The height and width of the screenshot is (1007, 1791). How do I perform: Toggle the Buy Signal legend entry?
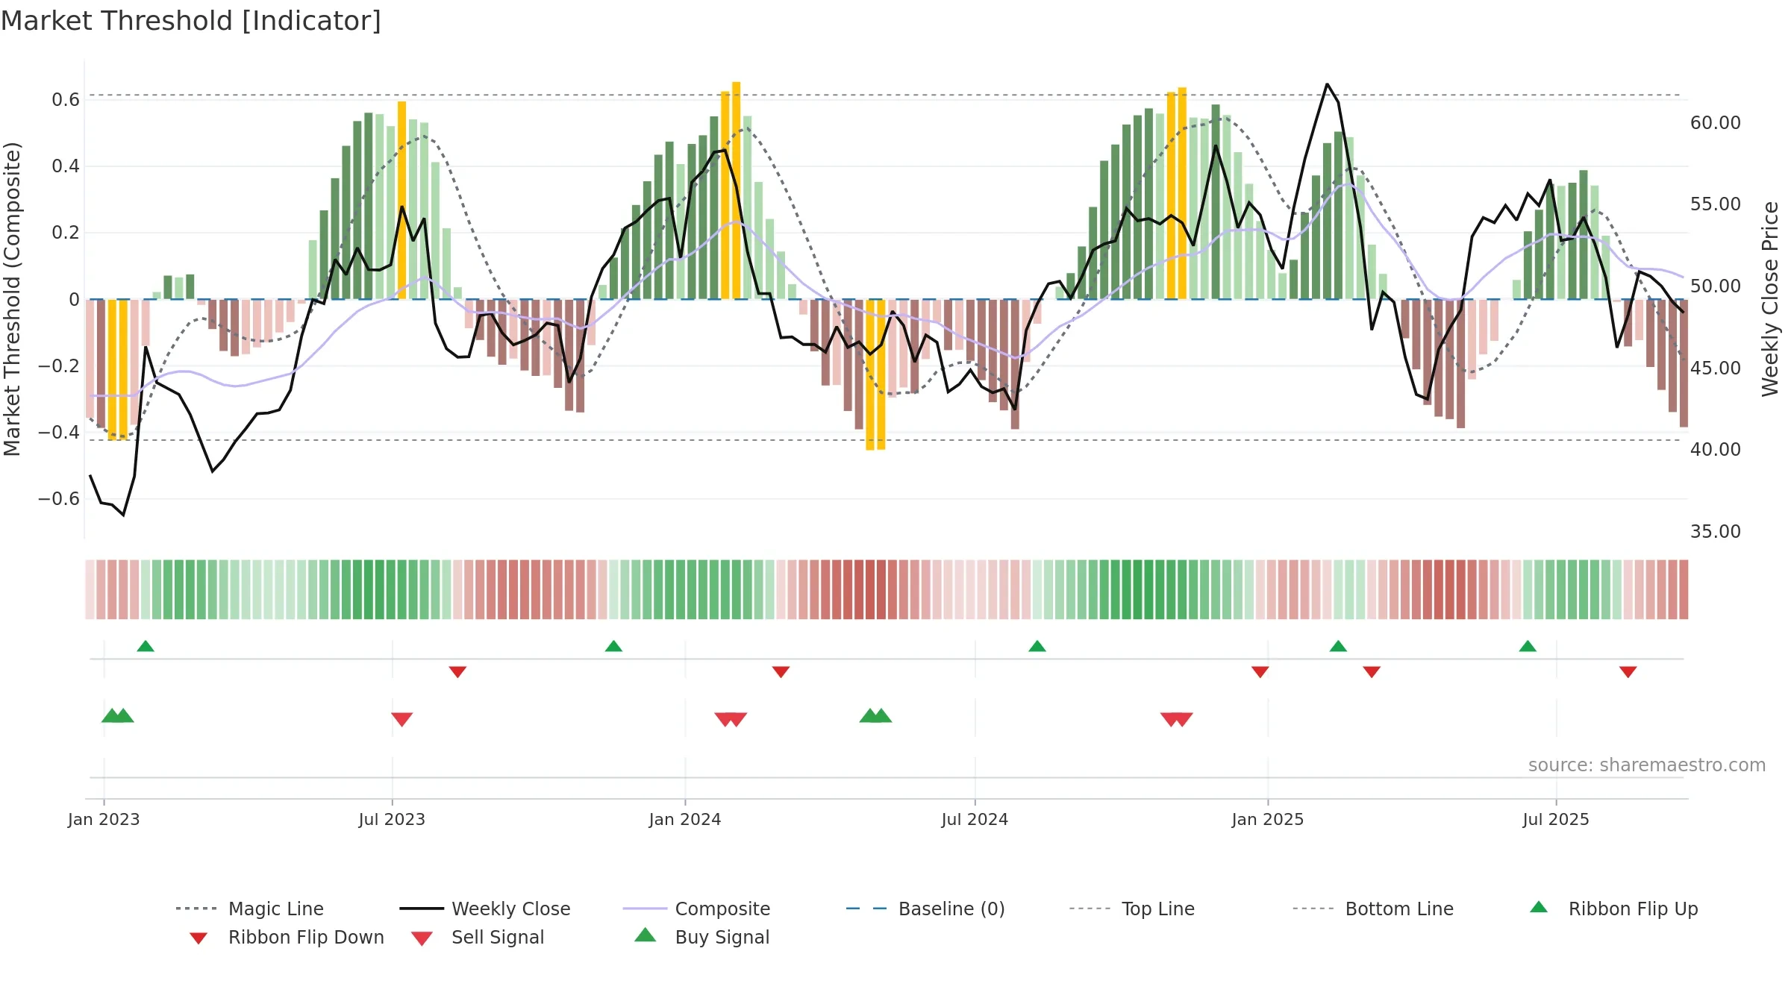701,937
